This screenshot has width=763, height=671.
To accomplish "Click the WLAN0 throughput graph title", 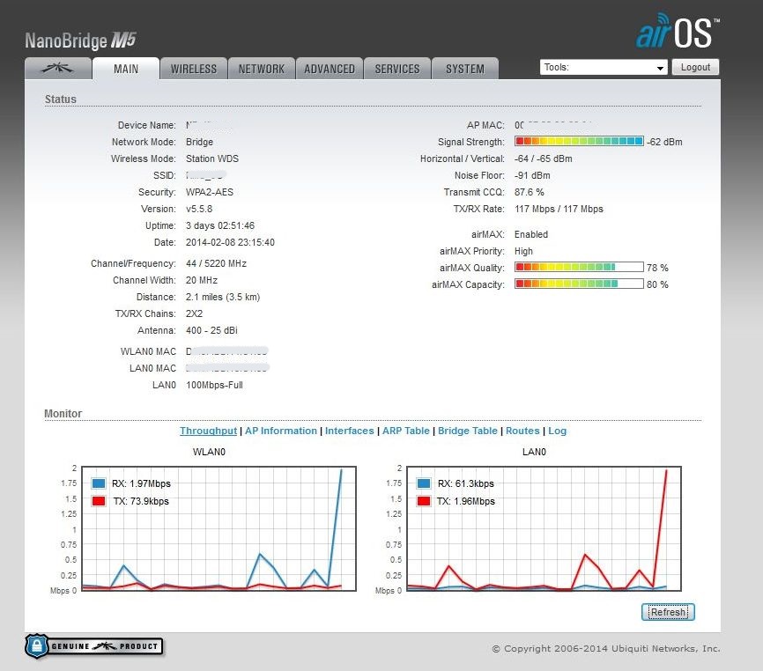I will pos(209,453).
